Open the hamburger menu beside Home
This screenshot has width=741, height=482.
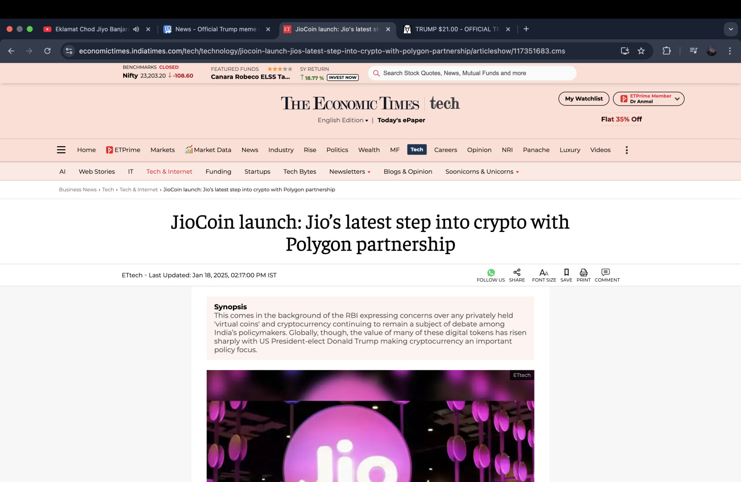click(61, 150)
